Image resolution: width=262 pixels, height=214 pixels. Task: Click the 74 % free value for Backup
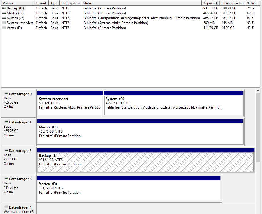[251, 8]
